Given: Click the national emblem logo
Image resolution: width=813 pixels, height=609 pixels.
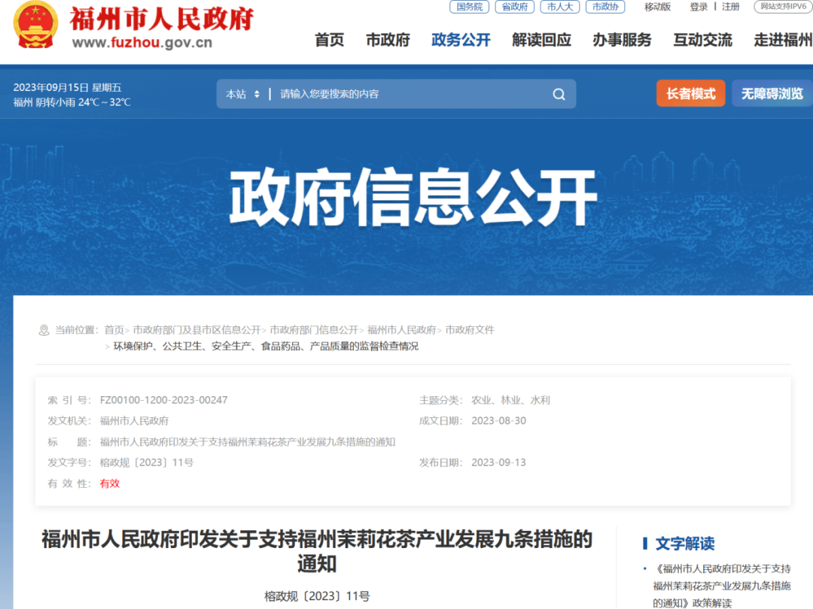Looking at the screenshot, I should click(35, 25).
